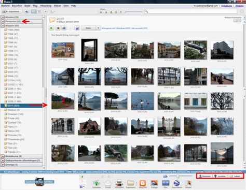Click the magnifier icon in search box
This screenshot has height=190, width=246.
pos(146,11)
